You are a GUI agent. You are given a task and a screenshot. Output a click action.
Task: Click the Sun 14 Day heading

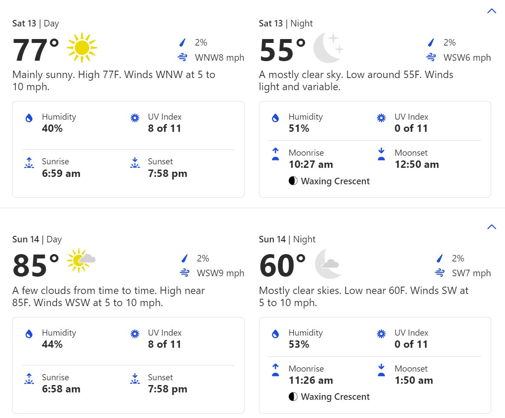coord(37,239)
